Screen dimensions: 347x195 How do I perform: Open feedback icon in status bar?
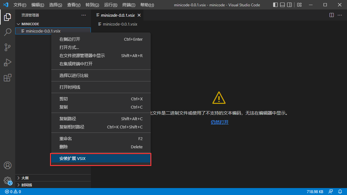point(331,192)
